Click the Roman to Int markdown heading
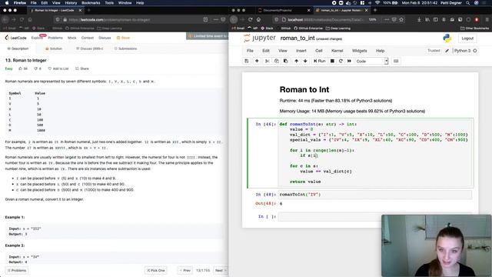Screen dimensions: 492x277 click(304, 89)
